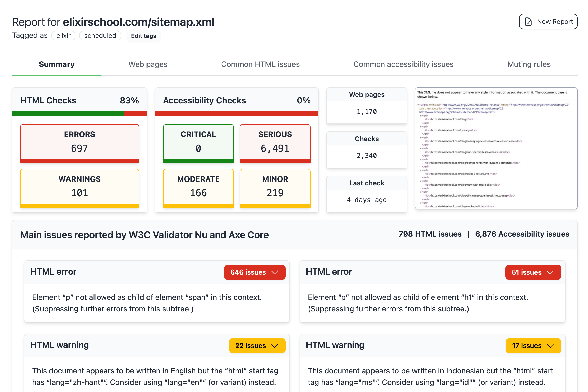The height and width of the screenshot is (392, 588).
Task: Open the sitemap XML preview thumbnail
Action: (496, 148)
